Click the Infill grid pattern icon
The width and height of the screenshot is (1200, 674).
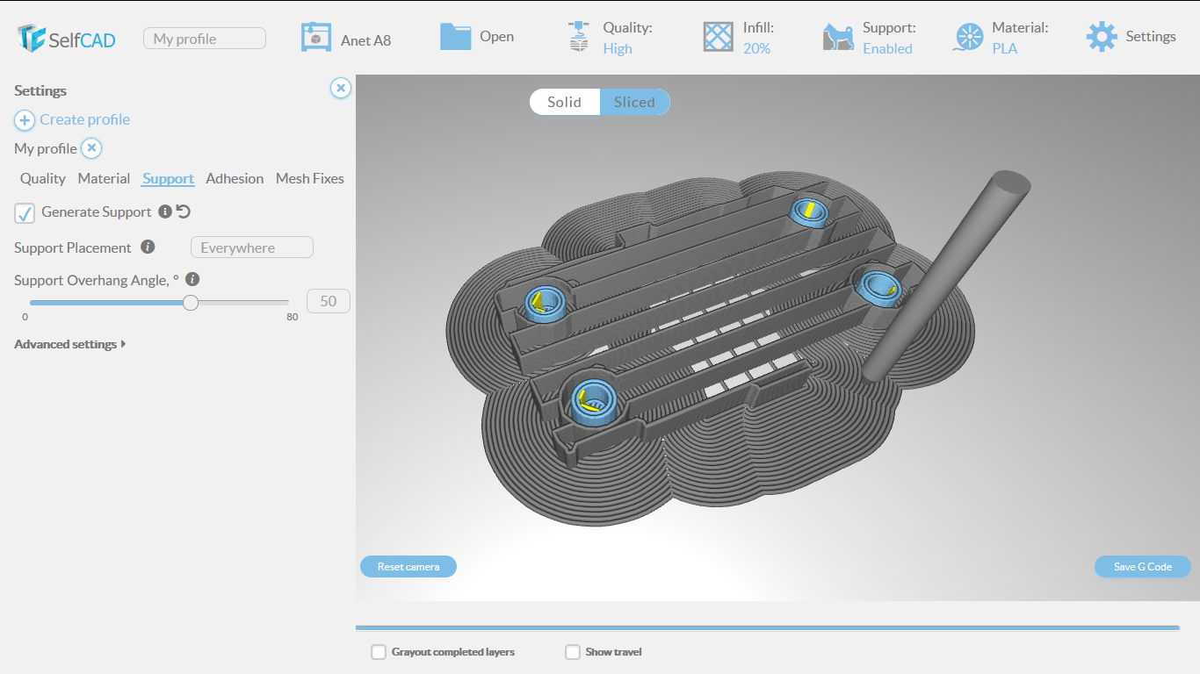718,37
